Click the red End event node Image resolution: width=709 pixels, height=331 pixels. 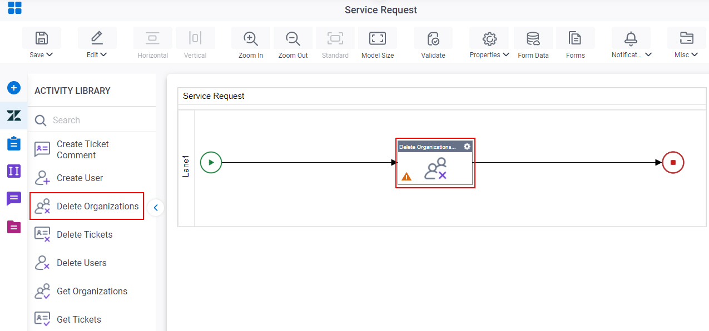pos(673,163)
